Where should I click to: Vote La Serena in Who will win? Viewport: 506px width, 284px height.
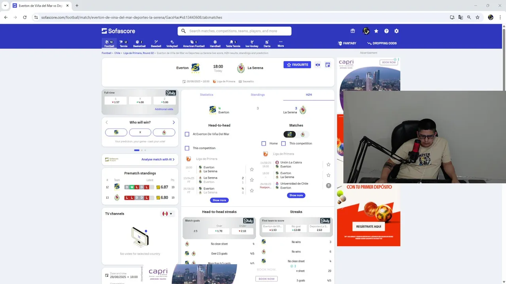164,133
